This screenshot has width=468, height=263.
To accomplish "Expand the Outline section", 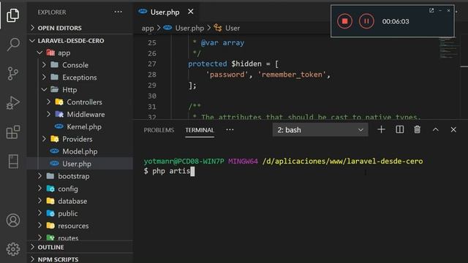I will (x=80, y=247).
